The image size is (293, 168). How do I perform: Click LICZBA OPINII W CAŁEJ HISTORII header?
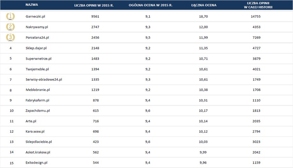[258, 5]
